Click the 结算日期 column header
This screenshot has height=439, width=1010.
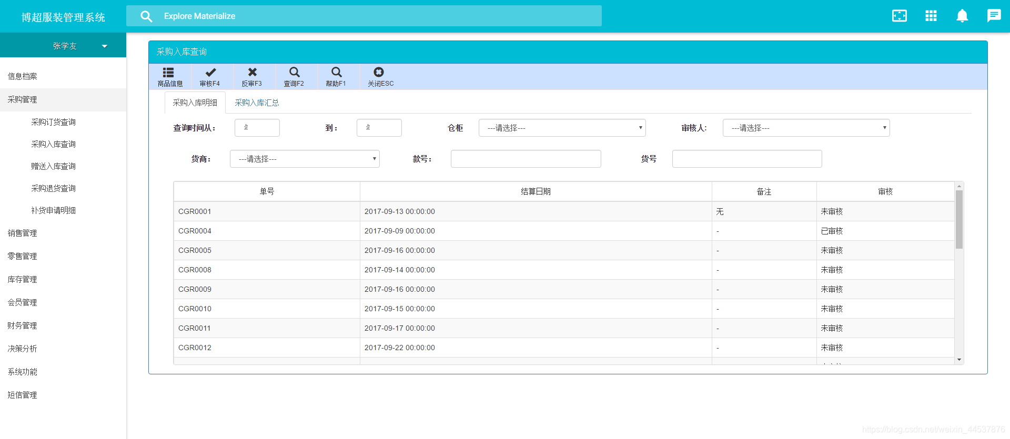click(536, 191)
